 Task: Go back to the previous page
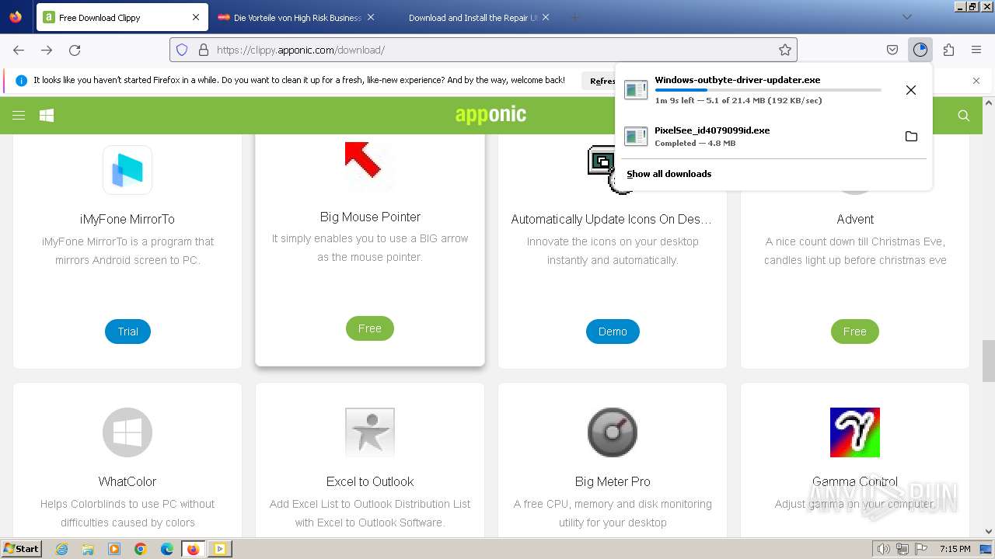(x=19, y=50)
